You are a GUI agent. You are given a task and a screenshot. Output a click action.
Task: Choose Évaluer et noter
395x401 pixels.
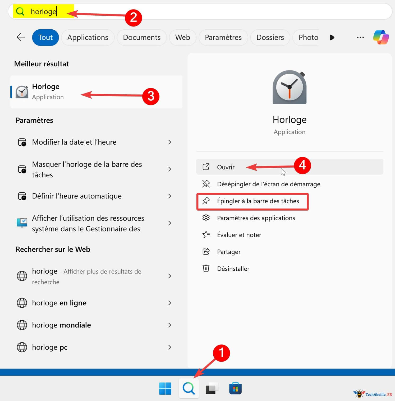point(290,235)
